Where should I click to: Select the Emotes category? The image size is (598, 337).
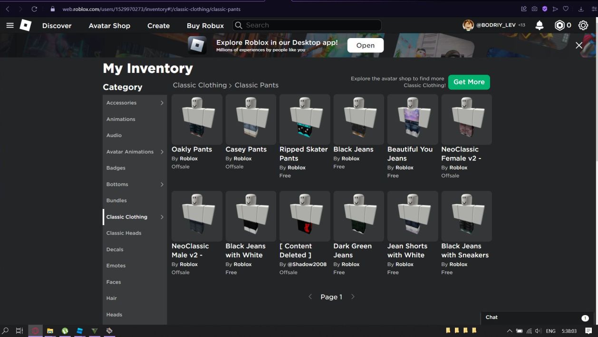(135, 266)
